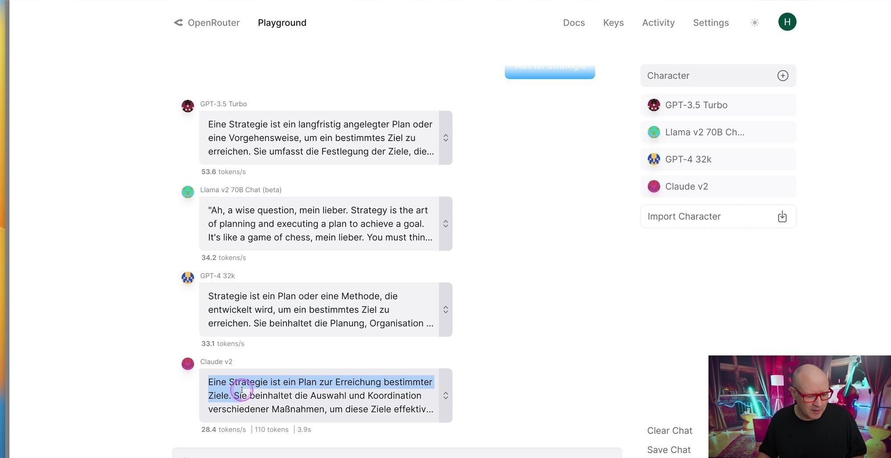Click the Llama v2 reply text
Viewport: 891px width, 458px height.
320,224
